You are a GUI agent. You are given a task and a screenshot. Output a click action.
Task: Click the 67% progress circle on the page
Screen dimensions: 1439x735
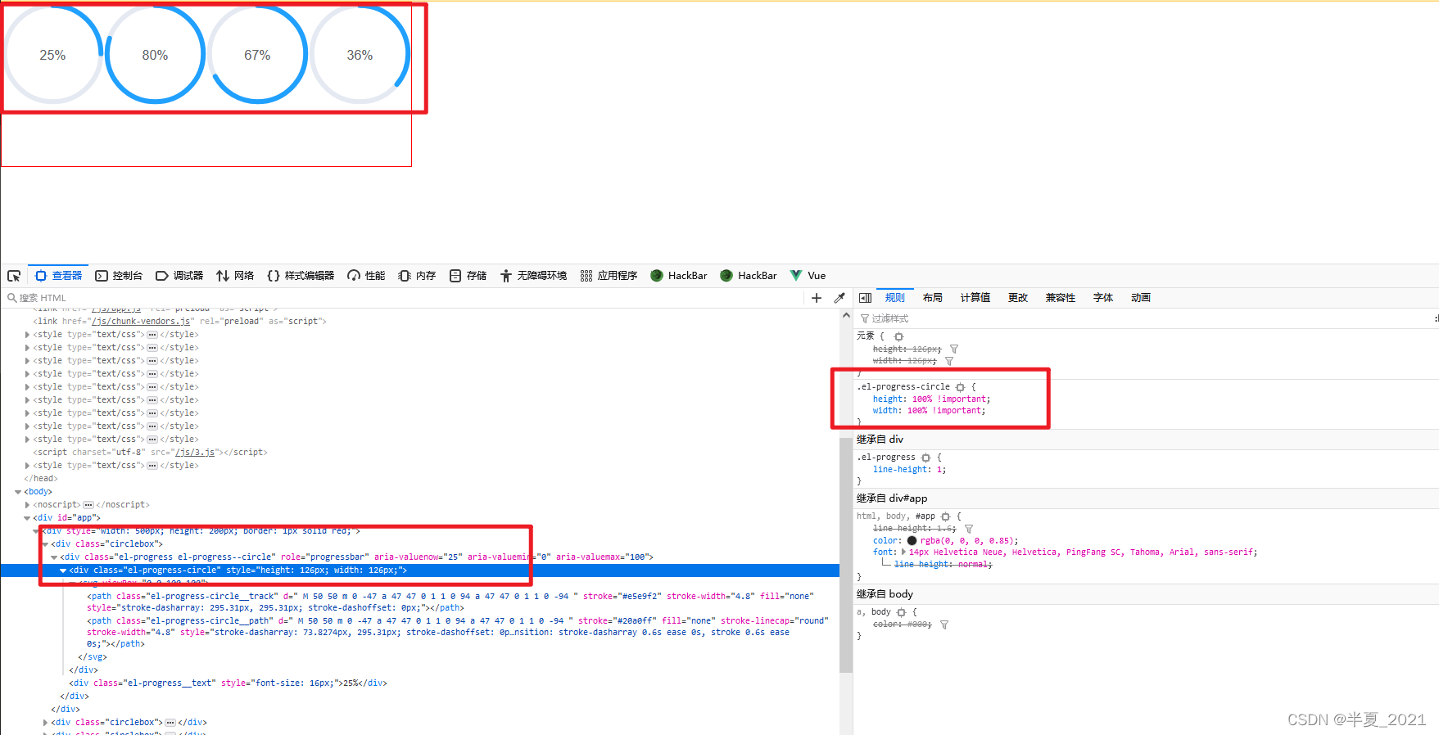click(x=257, y=55)
